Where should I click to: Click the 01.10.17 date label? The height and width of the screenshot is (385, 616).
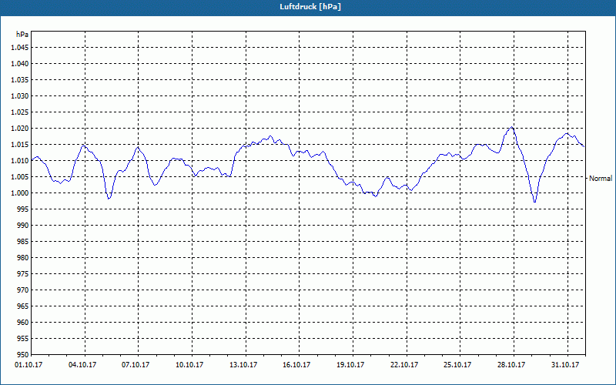tap(28, 365)
